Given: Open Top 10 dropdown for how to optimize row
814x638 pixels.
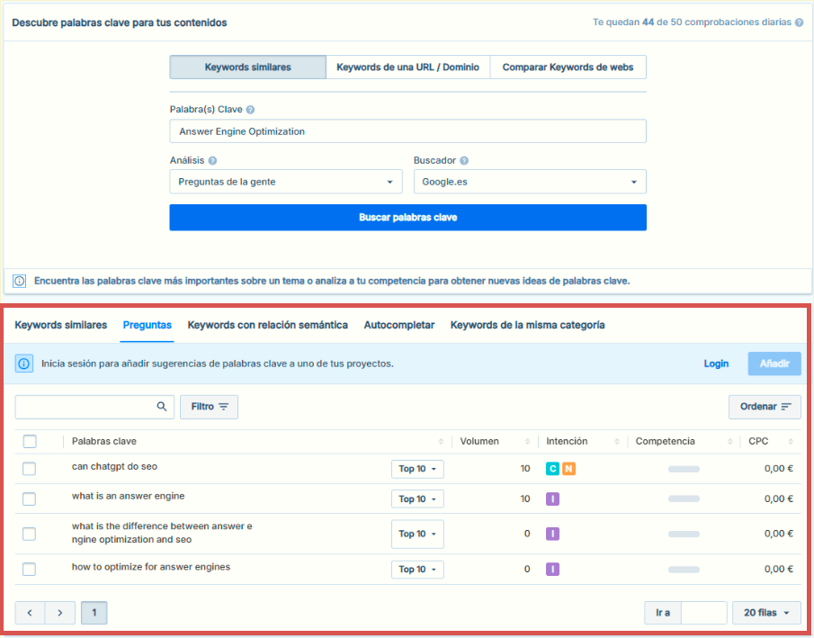Looking at the screenshot, I should pos(417,570).
